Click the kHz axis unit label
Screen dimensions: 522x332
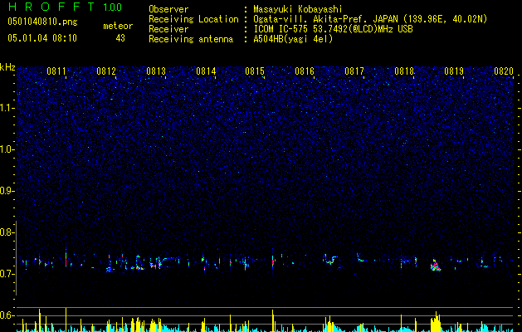click(7, 67)
